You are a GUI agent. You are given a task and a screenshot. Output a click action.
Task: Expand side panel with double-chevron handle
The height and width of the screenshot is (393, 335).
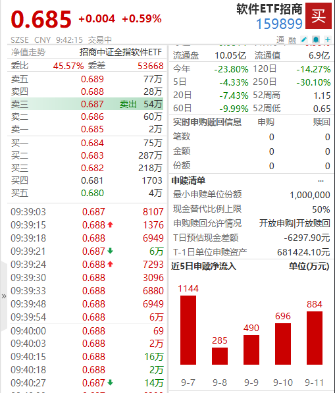4,296
